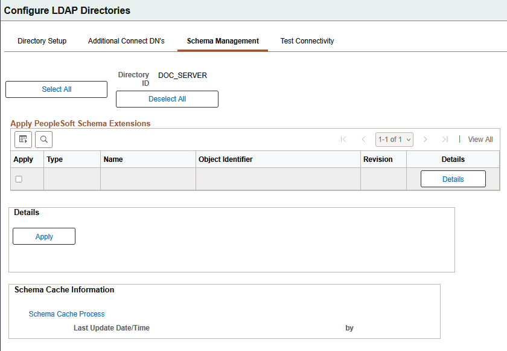Click the magnifying glass search icon in grid toolbar
The height and width of the screenshot is (351, 507).
tap(43, 139)
